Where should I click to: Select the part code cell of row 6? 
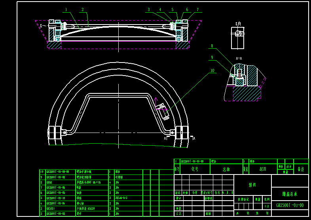pyautogui.click(x=61, y=193)
